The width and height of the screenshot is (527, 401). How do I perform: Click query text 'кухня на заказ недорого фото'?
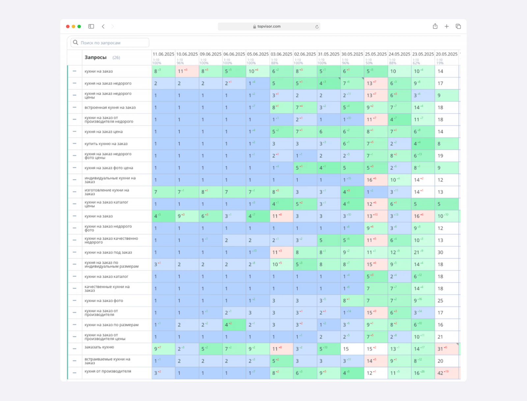108,228
